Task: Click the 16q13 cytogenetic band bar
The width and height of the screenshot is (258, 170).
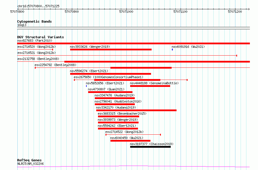Action: (133, 28)
